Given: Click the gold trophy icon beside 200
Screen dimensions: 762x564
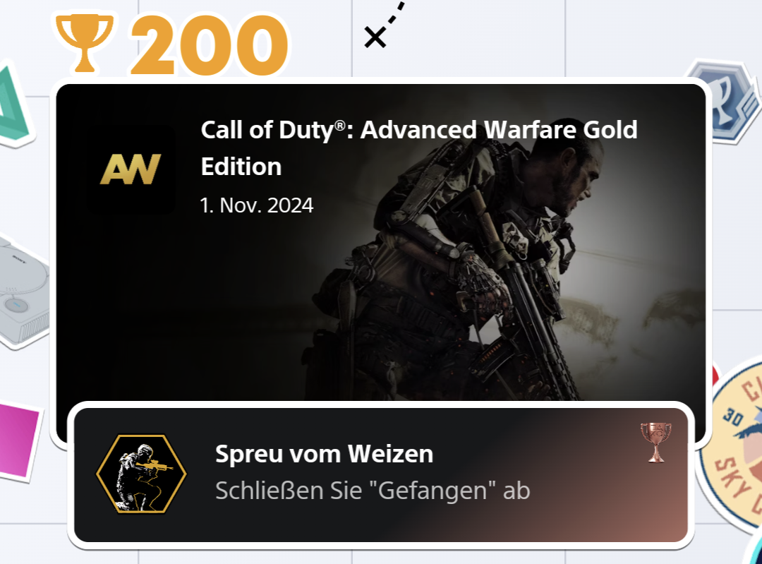Looking at the screenshot, I should point(85,43).
